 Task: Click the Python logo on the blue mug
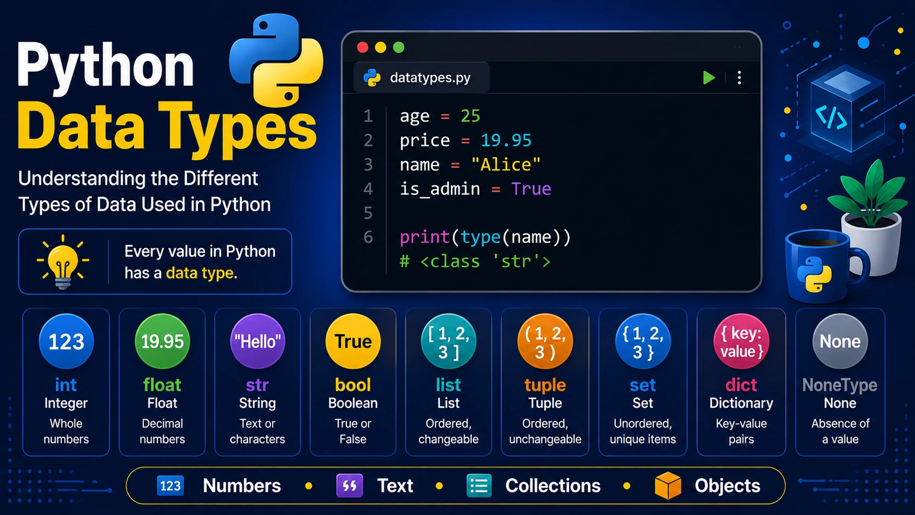point(814,274)
